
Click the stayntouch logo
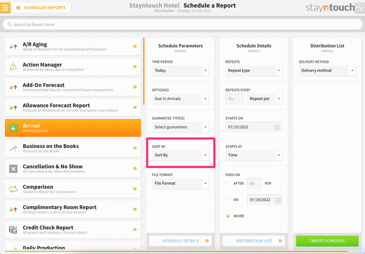tap(330, 8)
